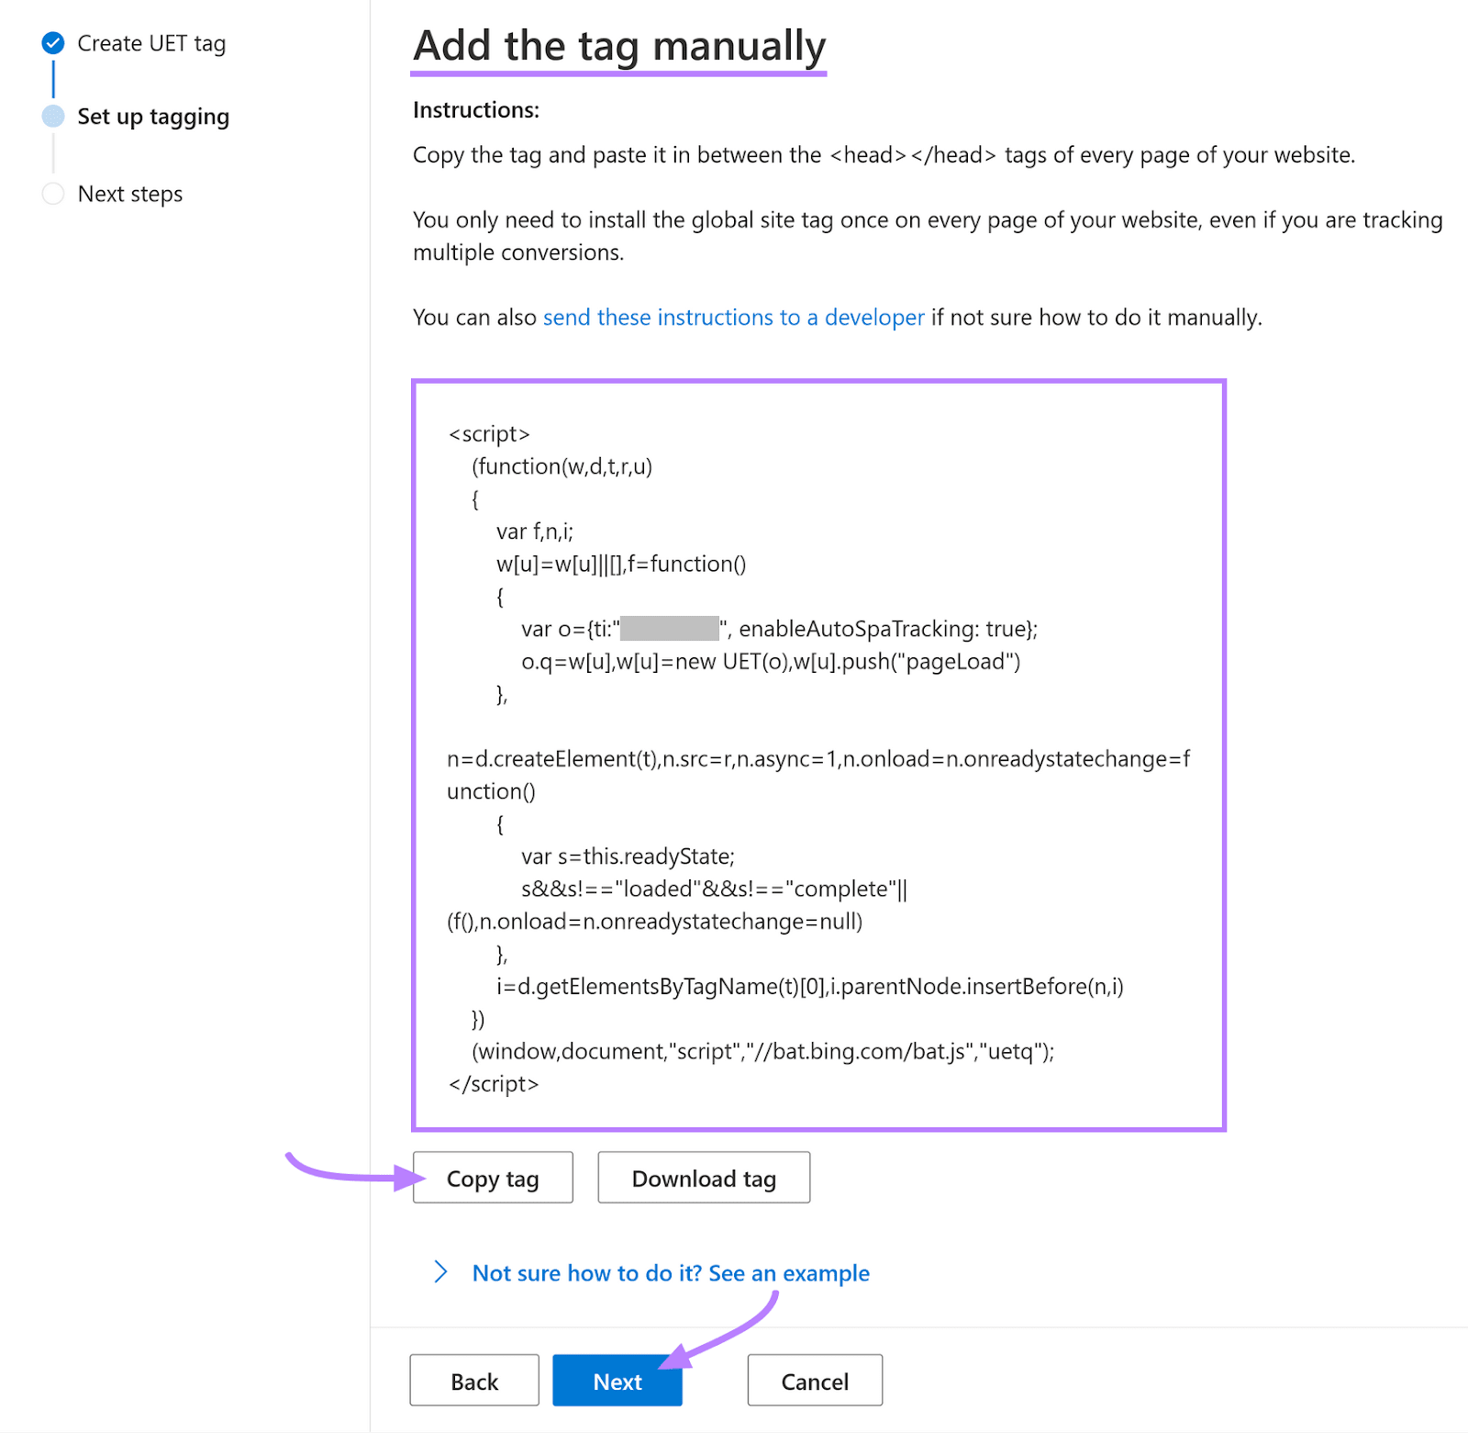The image size is (1468, 1433).
Task: Expand the chevron beside See an example
Action: pyautogui.click(x=441, y=1272)
